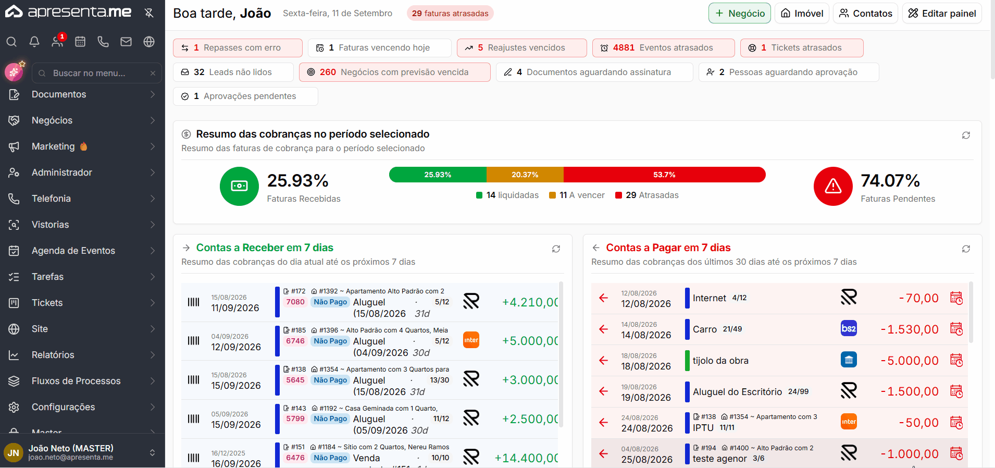The height and width of the screenshot is (468, 995).
Task: Open Agenda de Eventos in sidebar
Action: (82, 251)
